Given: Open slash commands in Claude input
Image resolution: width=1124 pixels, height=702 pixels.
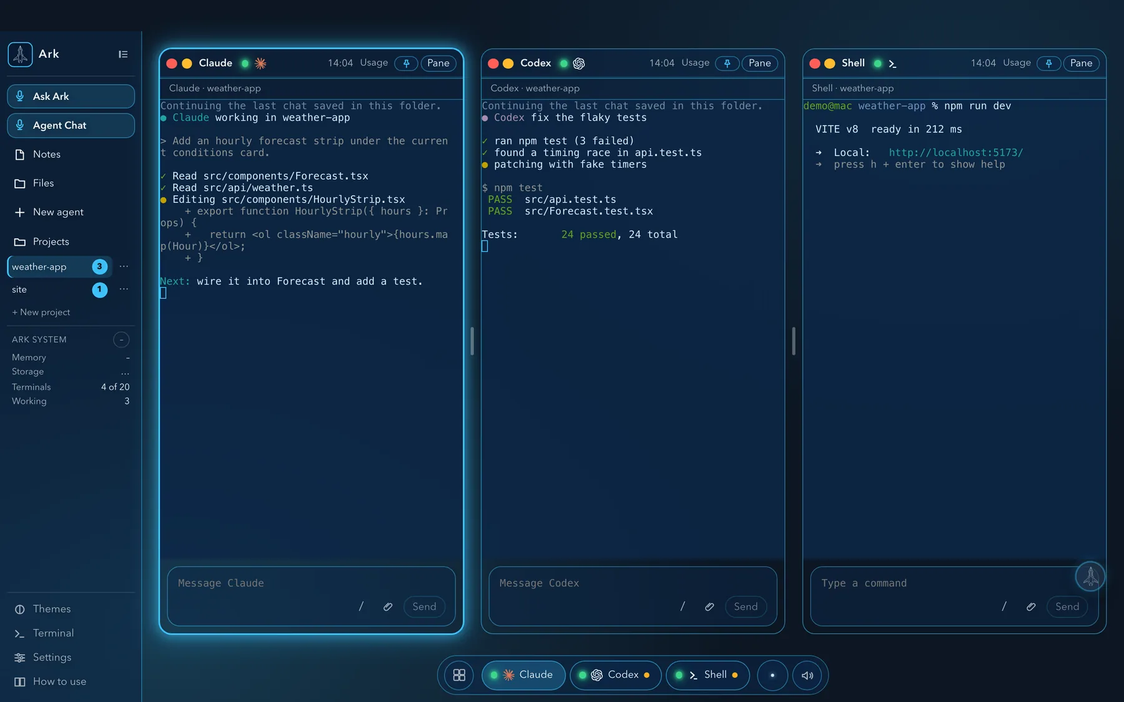Looking at the screenshot, I should pyautogui.click(x=361, y=607).
